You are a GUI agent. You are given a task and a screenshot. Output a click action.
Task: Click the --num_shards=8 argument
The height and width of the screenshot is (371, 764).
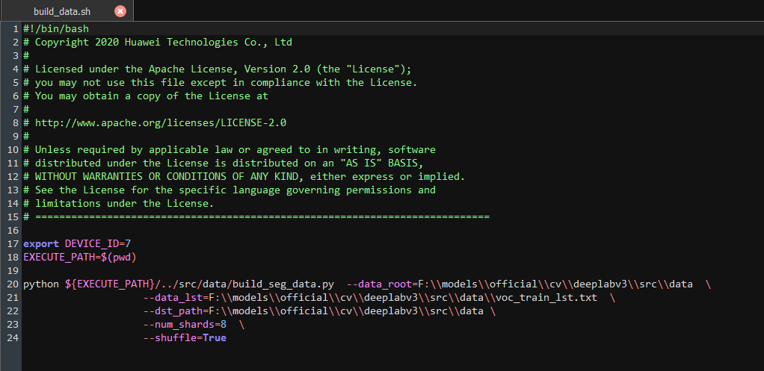click(x=185, y=324)
